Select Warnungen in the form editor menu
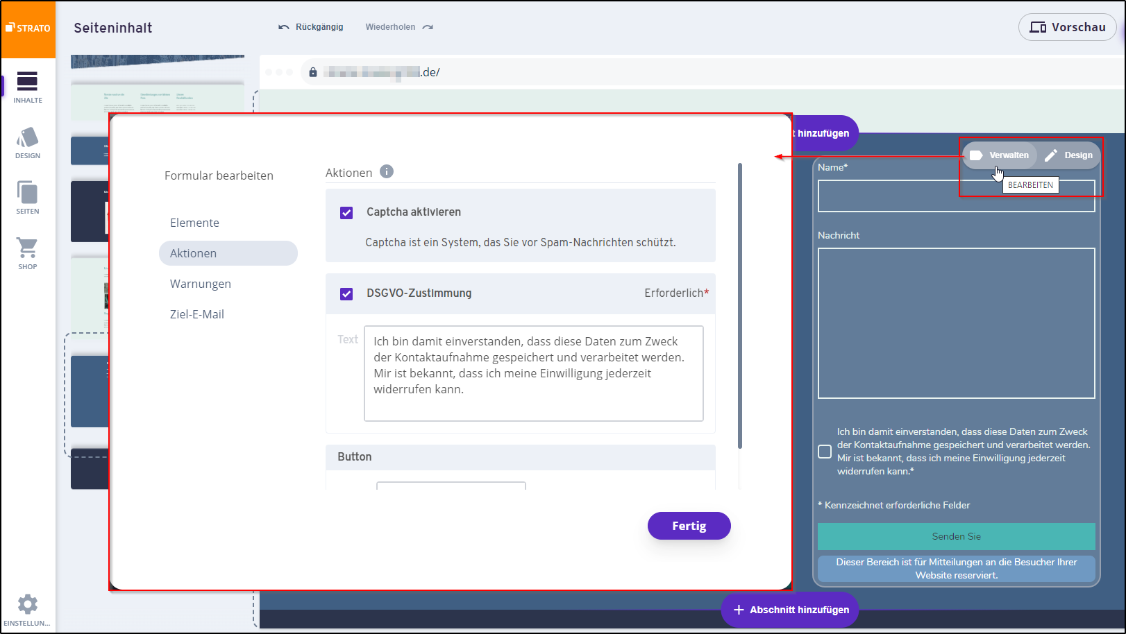 tap(201, 284)
